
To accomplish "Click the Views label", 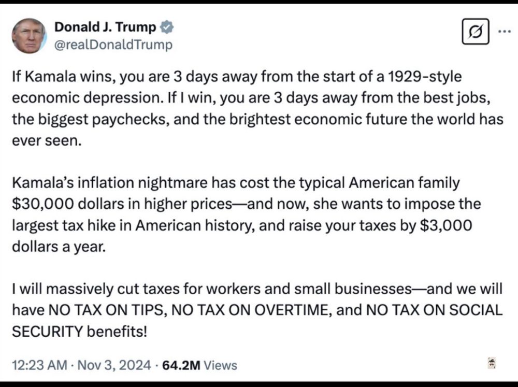I will [x=220, y=365].
